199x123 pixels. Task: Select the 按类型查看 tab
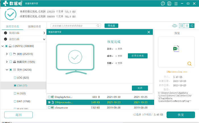[13, 26]
